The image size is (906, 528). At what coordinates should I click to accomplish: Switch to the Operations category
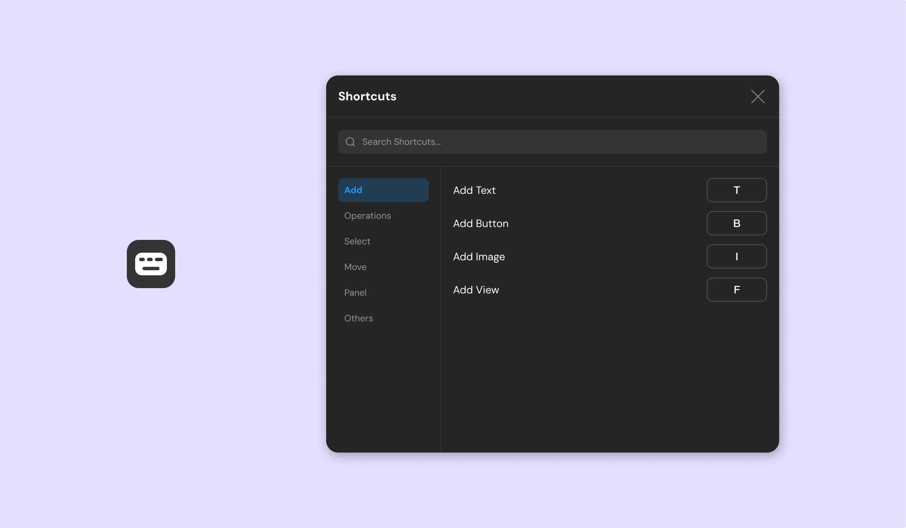tap(383, 216)
